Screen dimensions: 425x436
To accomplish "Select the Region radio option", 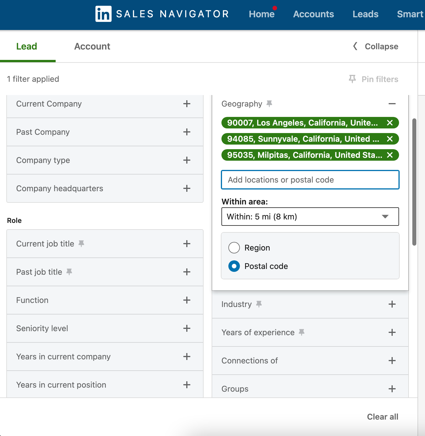I will [x=234, y=248].
